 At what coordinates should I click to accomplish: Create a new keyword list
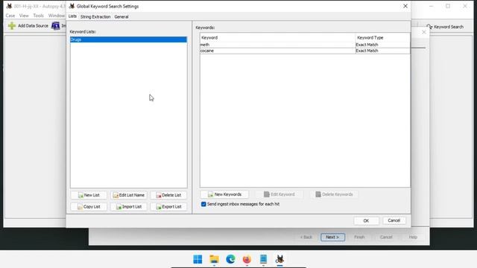click(x=89, y=195)
